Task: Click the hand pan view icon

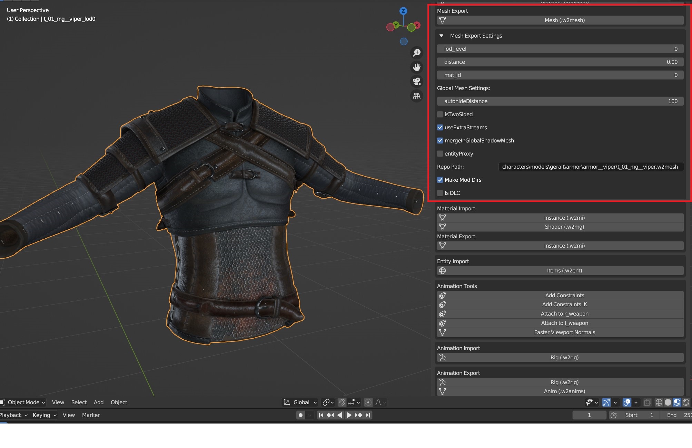Action: (x=417, y=67)
